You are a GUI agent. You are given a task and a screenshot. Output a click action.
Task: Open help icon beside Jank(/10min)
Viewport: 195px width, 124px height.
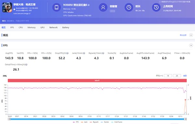pyautogui.click(x=84, y=53)
